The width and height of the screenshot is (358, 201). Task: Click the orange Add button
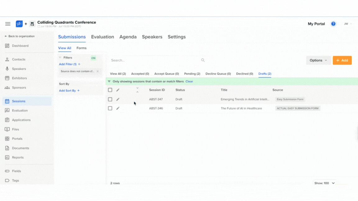coord(342,60)
